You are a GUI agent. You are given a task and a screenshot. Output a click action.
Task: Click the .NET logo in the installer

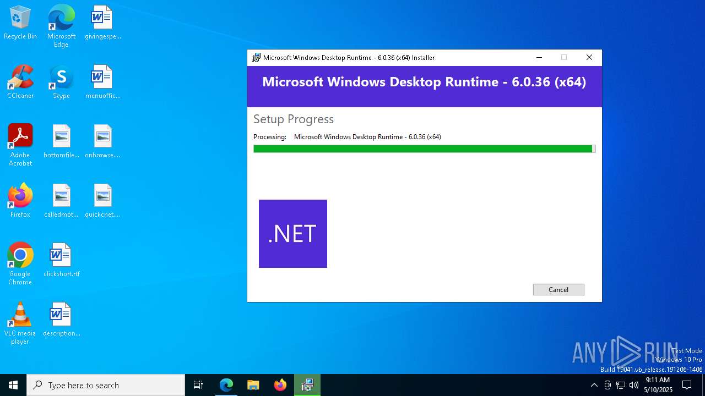pyautogui.click(x=293, y=234)
